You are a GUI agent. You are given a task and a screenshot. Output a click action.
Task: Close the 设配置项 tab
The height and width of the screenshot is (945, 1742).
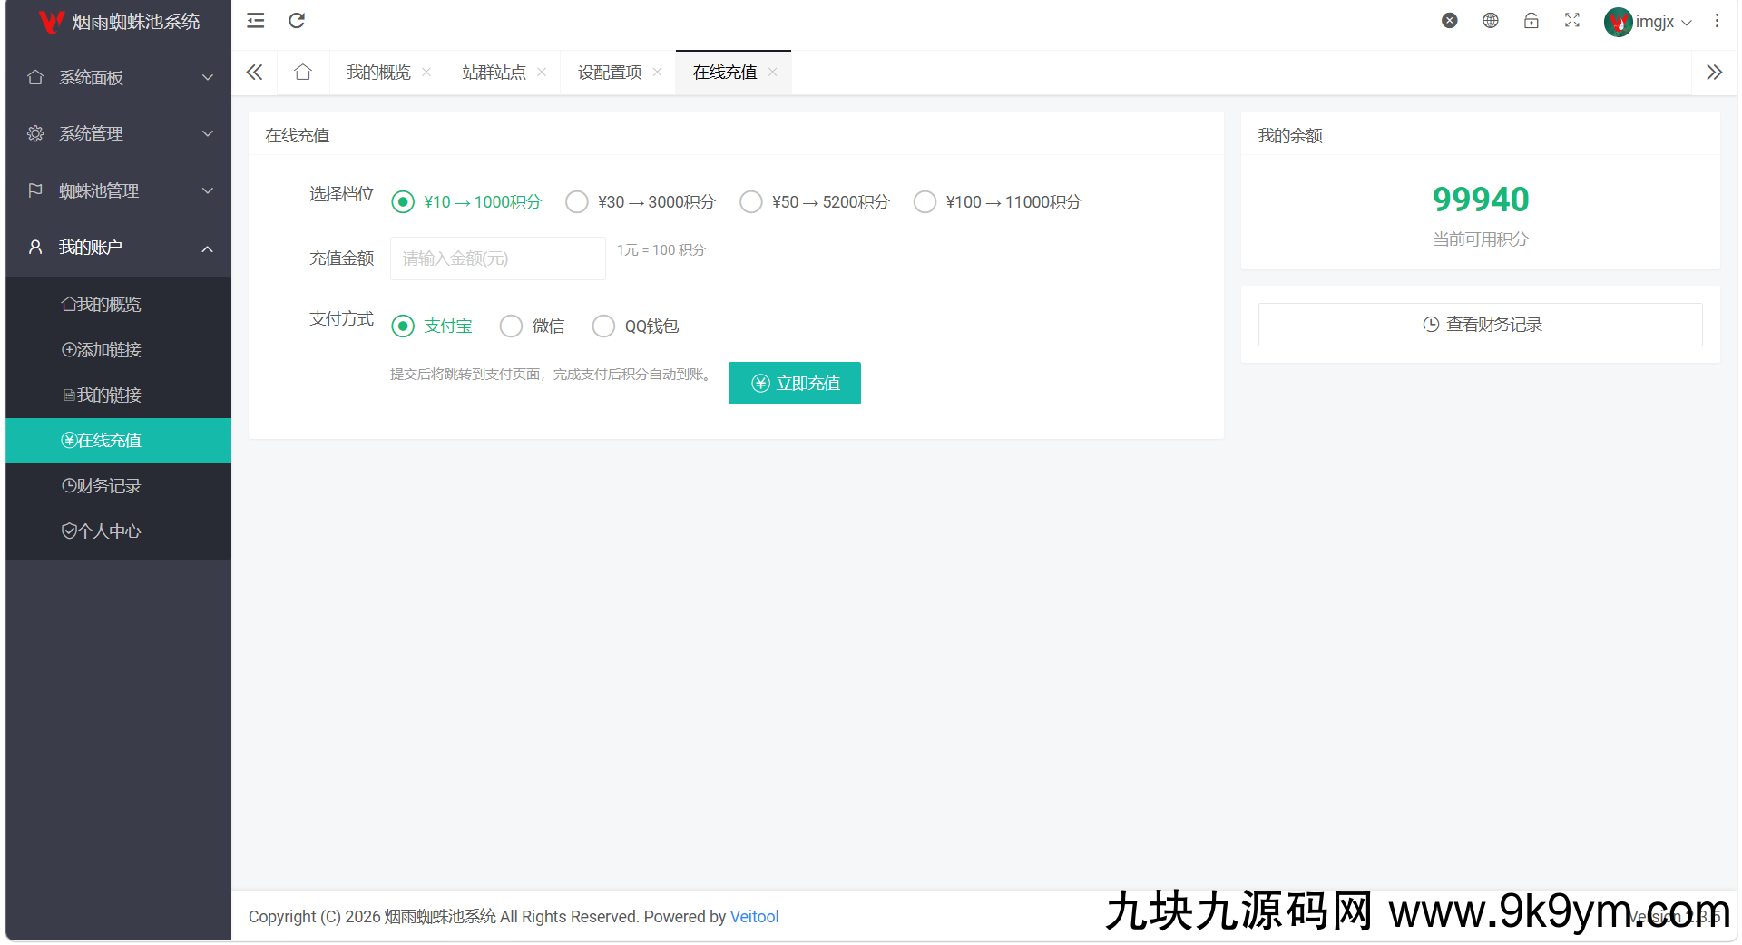point(657,73)
